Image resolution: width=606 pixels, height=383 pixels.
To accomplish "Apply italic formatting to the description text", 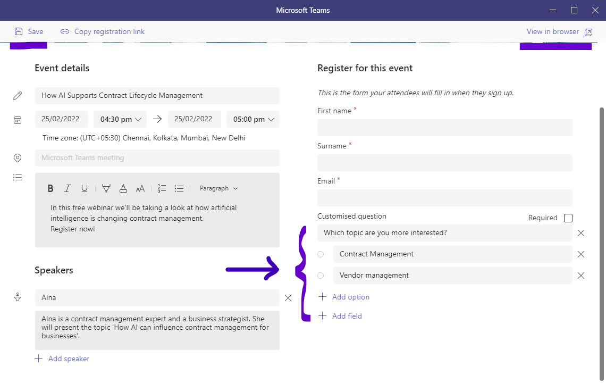I will 68,188.
